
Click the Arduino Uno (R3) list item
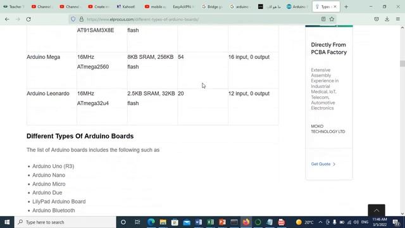pos(53,166)
